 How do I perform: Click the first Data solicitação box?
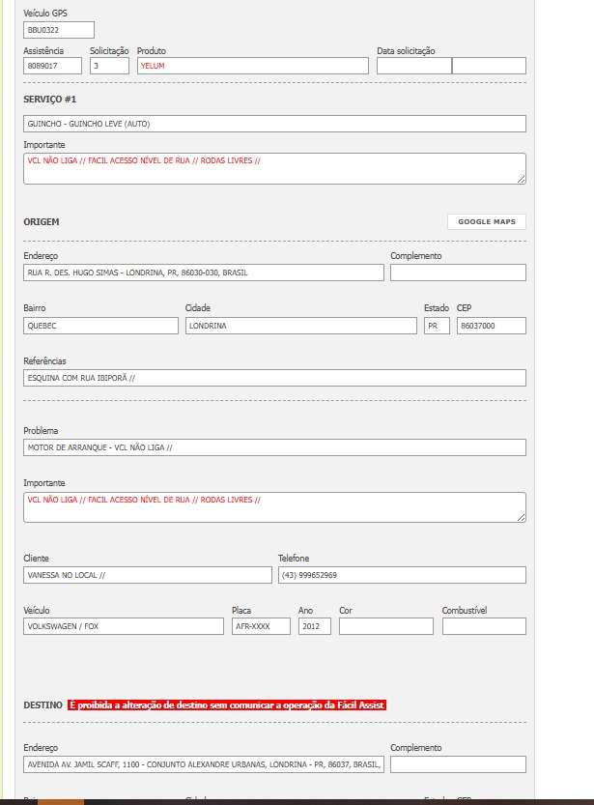[x=413, y=66]
